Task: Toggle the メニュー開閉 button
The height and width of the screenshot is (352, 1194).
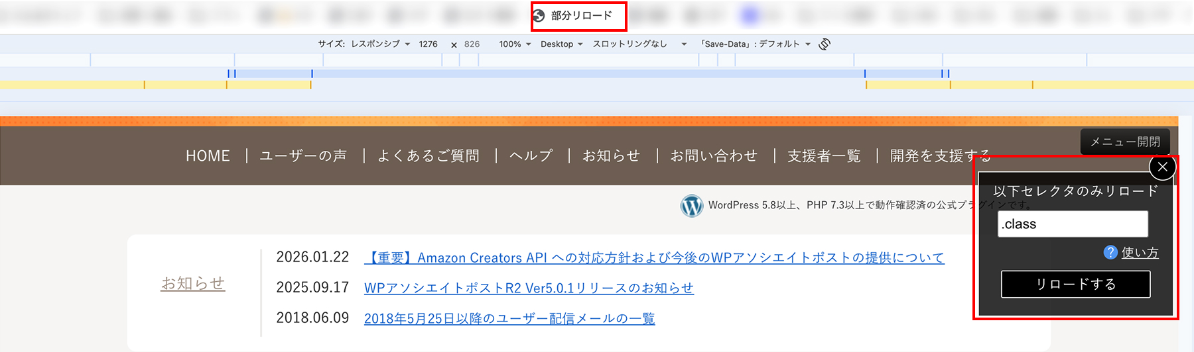Action: [x=1125, y=142]
